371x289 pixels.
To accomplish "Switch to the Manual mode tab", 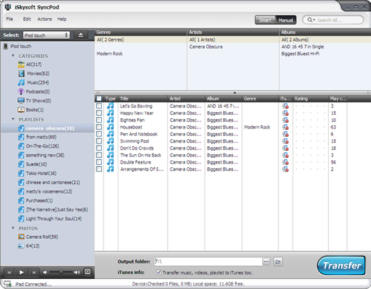I will 285,20.
